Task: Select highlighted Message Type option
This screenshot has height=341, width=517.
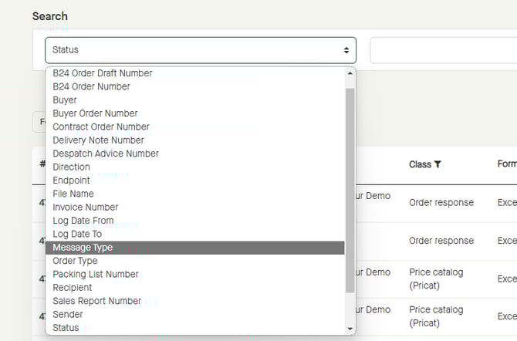Action: pos(195,248)
